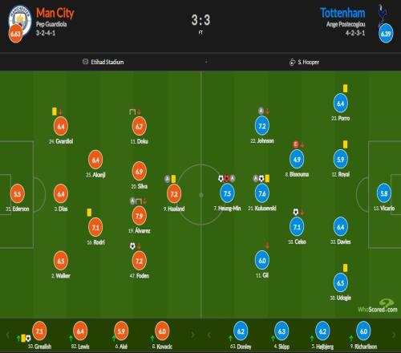Click Bissouma's 4.9 rating circle
This screenshot has width=401, height=353.
tap(297, 160)
